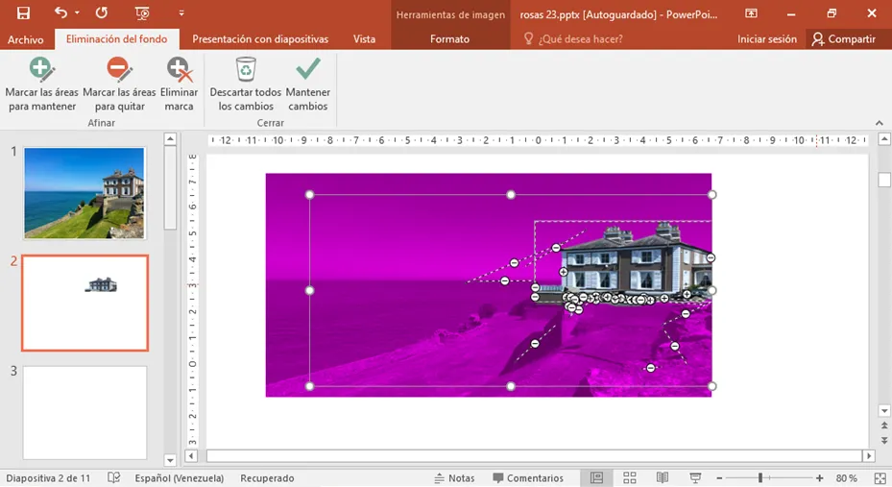Image resolution: width=892 pixels, height=487 pixels.
Task: Switch to reading view
Action: (x=663, y=478)
